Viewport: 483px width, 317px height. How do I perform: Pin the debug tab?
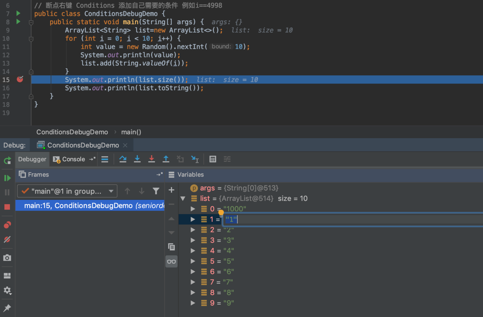(x=7, y=308)
